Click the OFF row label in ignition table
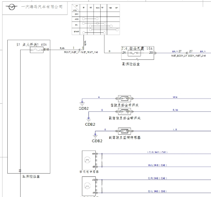 76,14
